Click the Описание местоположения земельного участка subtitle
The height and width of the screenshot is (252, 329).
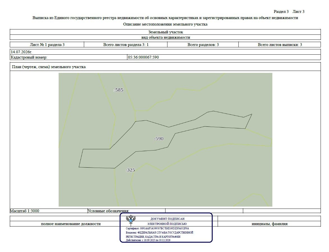click(x=165, y=24)
